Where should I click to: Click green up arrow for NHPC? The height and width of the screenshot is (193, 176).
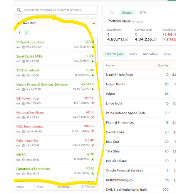92,159
